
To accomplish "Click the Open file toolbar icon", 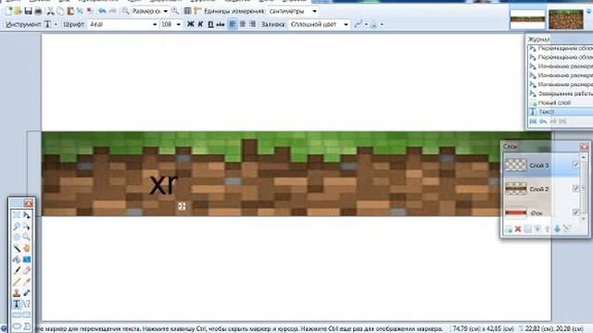I will 18,11.
